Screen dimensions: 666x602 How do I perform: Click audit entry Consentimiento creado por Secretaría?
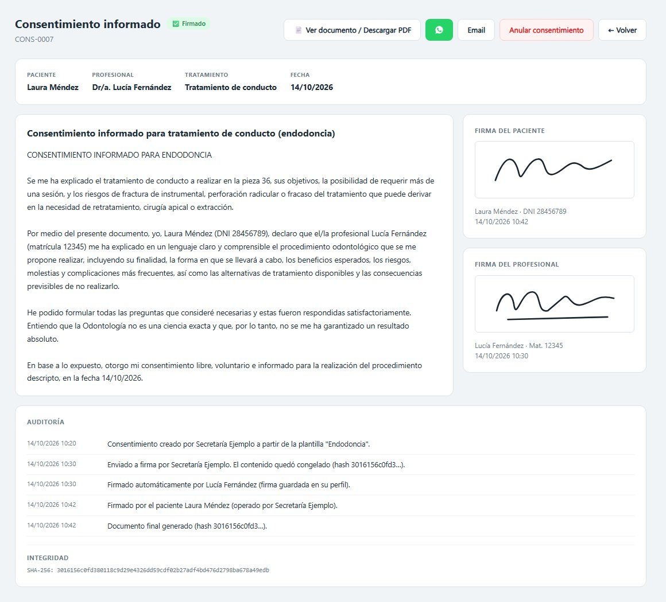[x=239, y=444]
